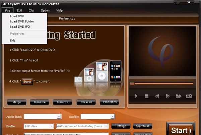Click the video preview area
This screenshot has height=135, width=201.
(x=162, y=51)
